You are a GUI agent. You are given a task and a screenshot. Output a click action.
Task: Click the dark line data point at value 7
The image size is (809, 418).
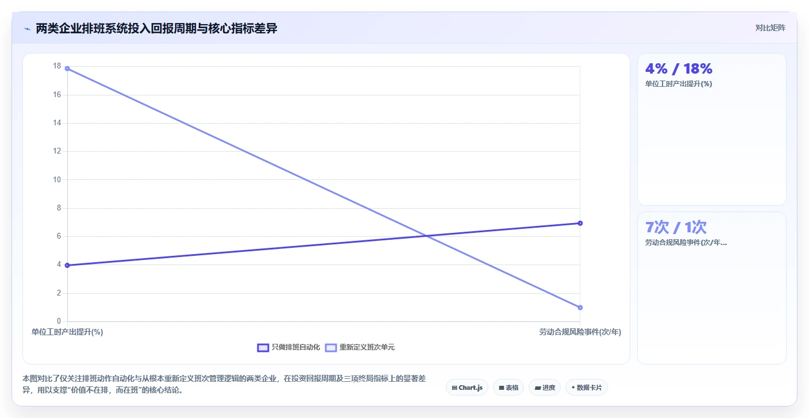580,223
